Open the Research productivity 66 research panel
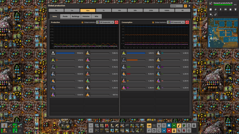This screenshot has height=134, width=239. (x=223, y=4)
